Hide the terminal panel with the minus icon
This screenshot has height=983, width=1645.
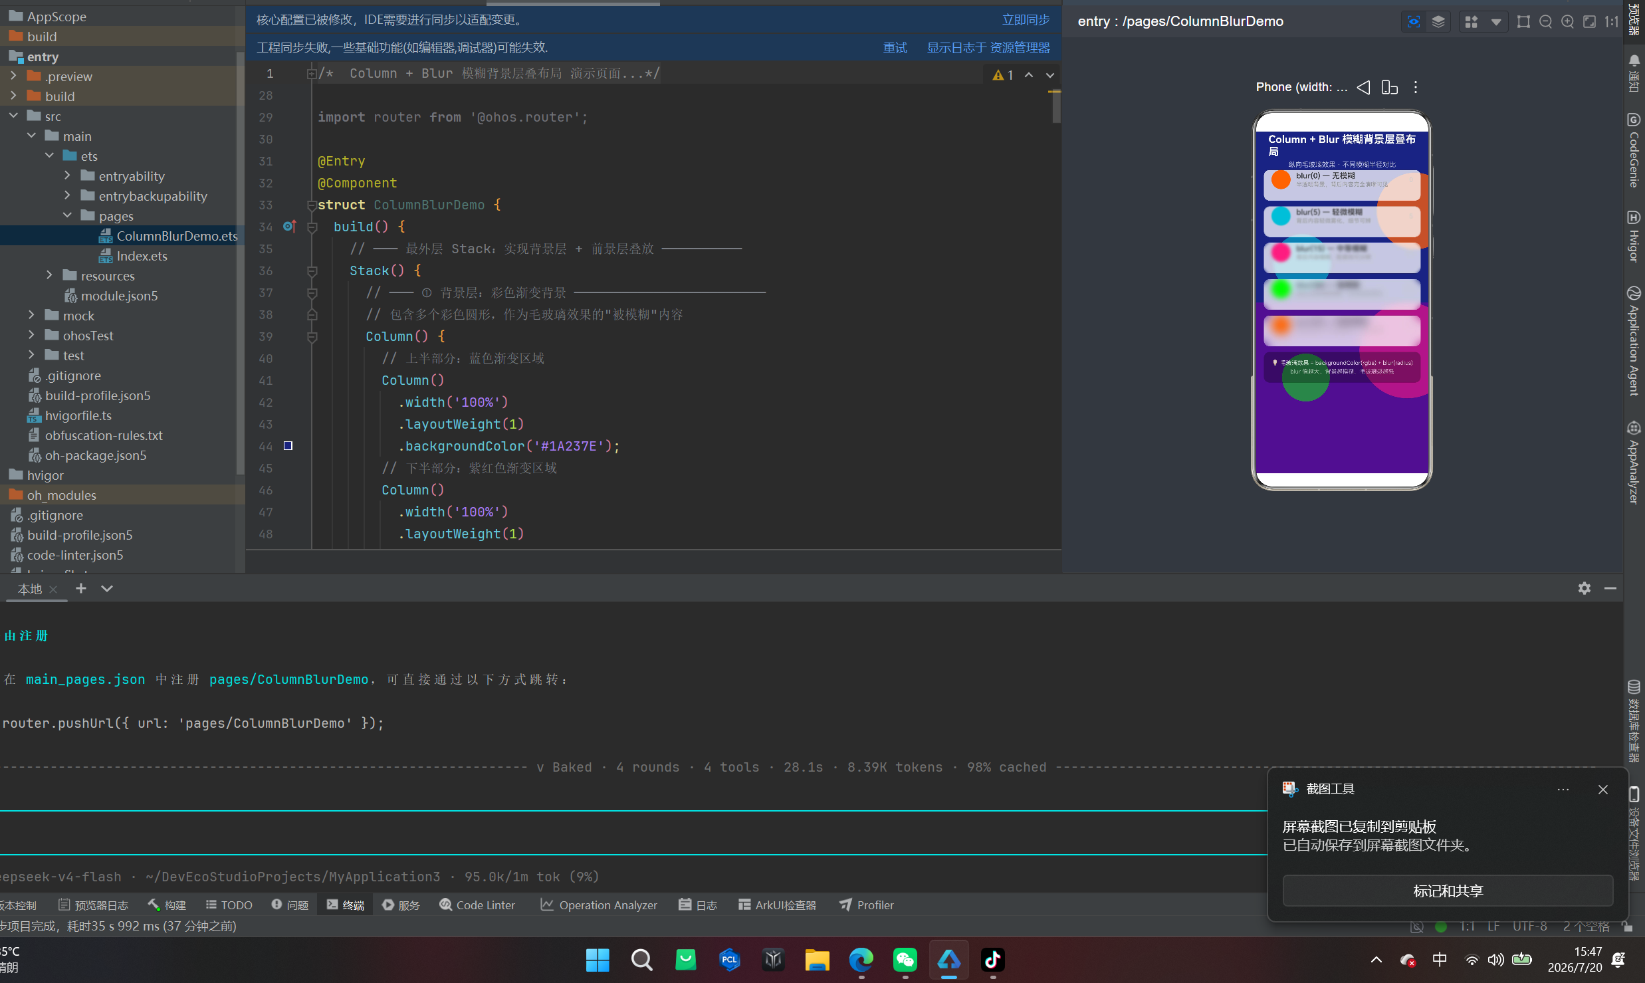(x=1610, y=588)
